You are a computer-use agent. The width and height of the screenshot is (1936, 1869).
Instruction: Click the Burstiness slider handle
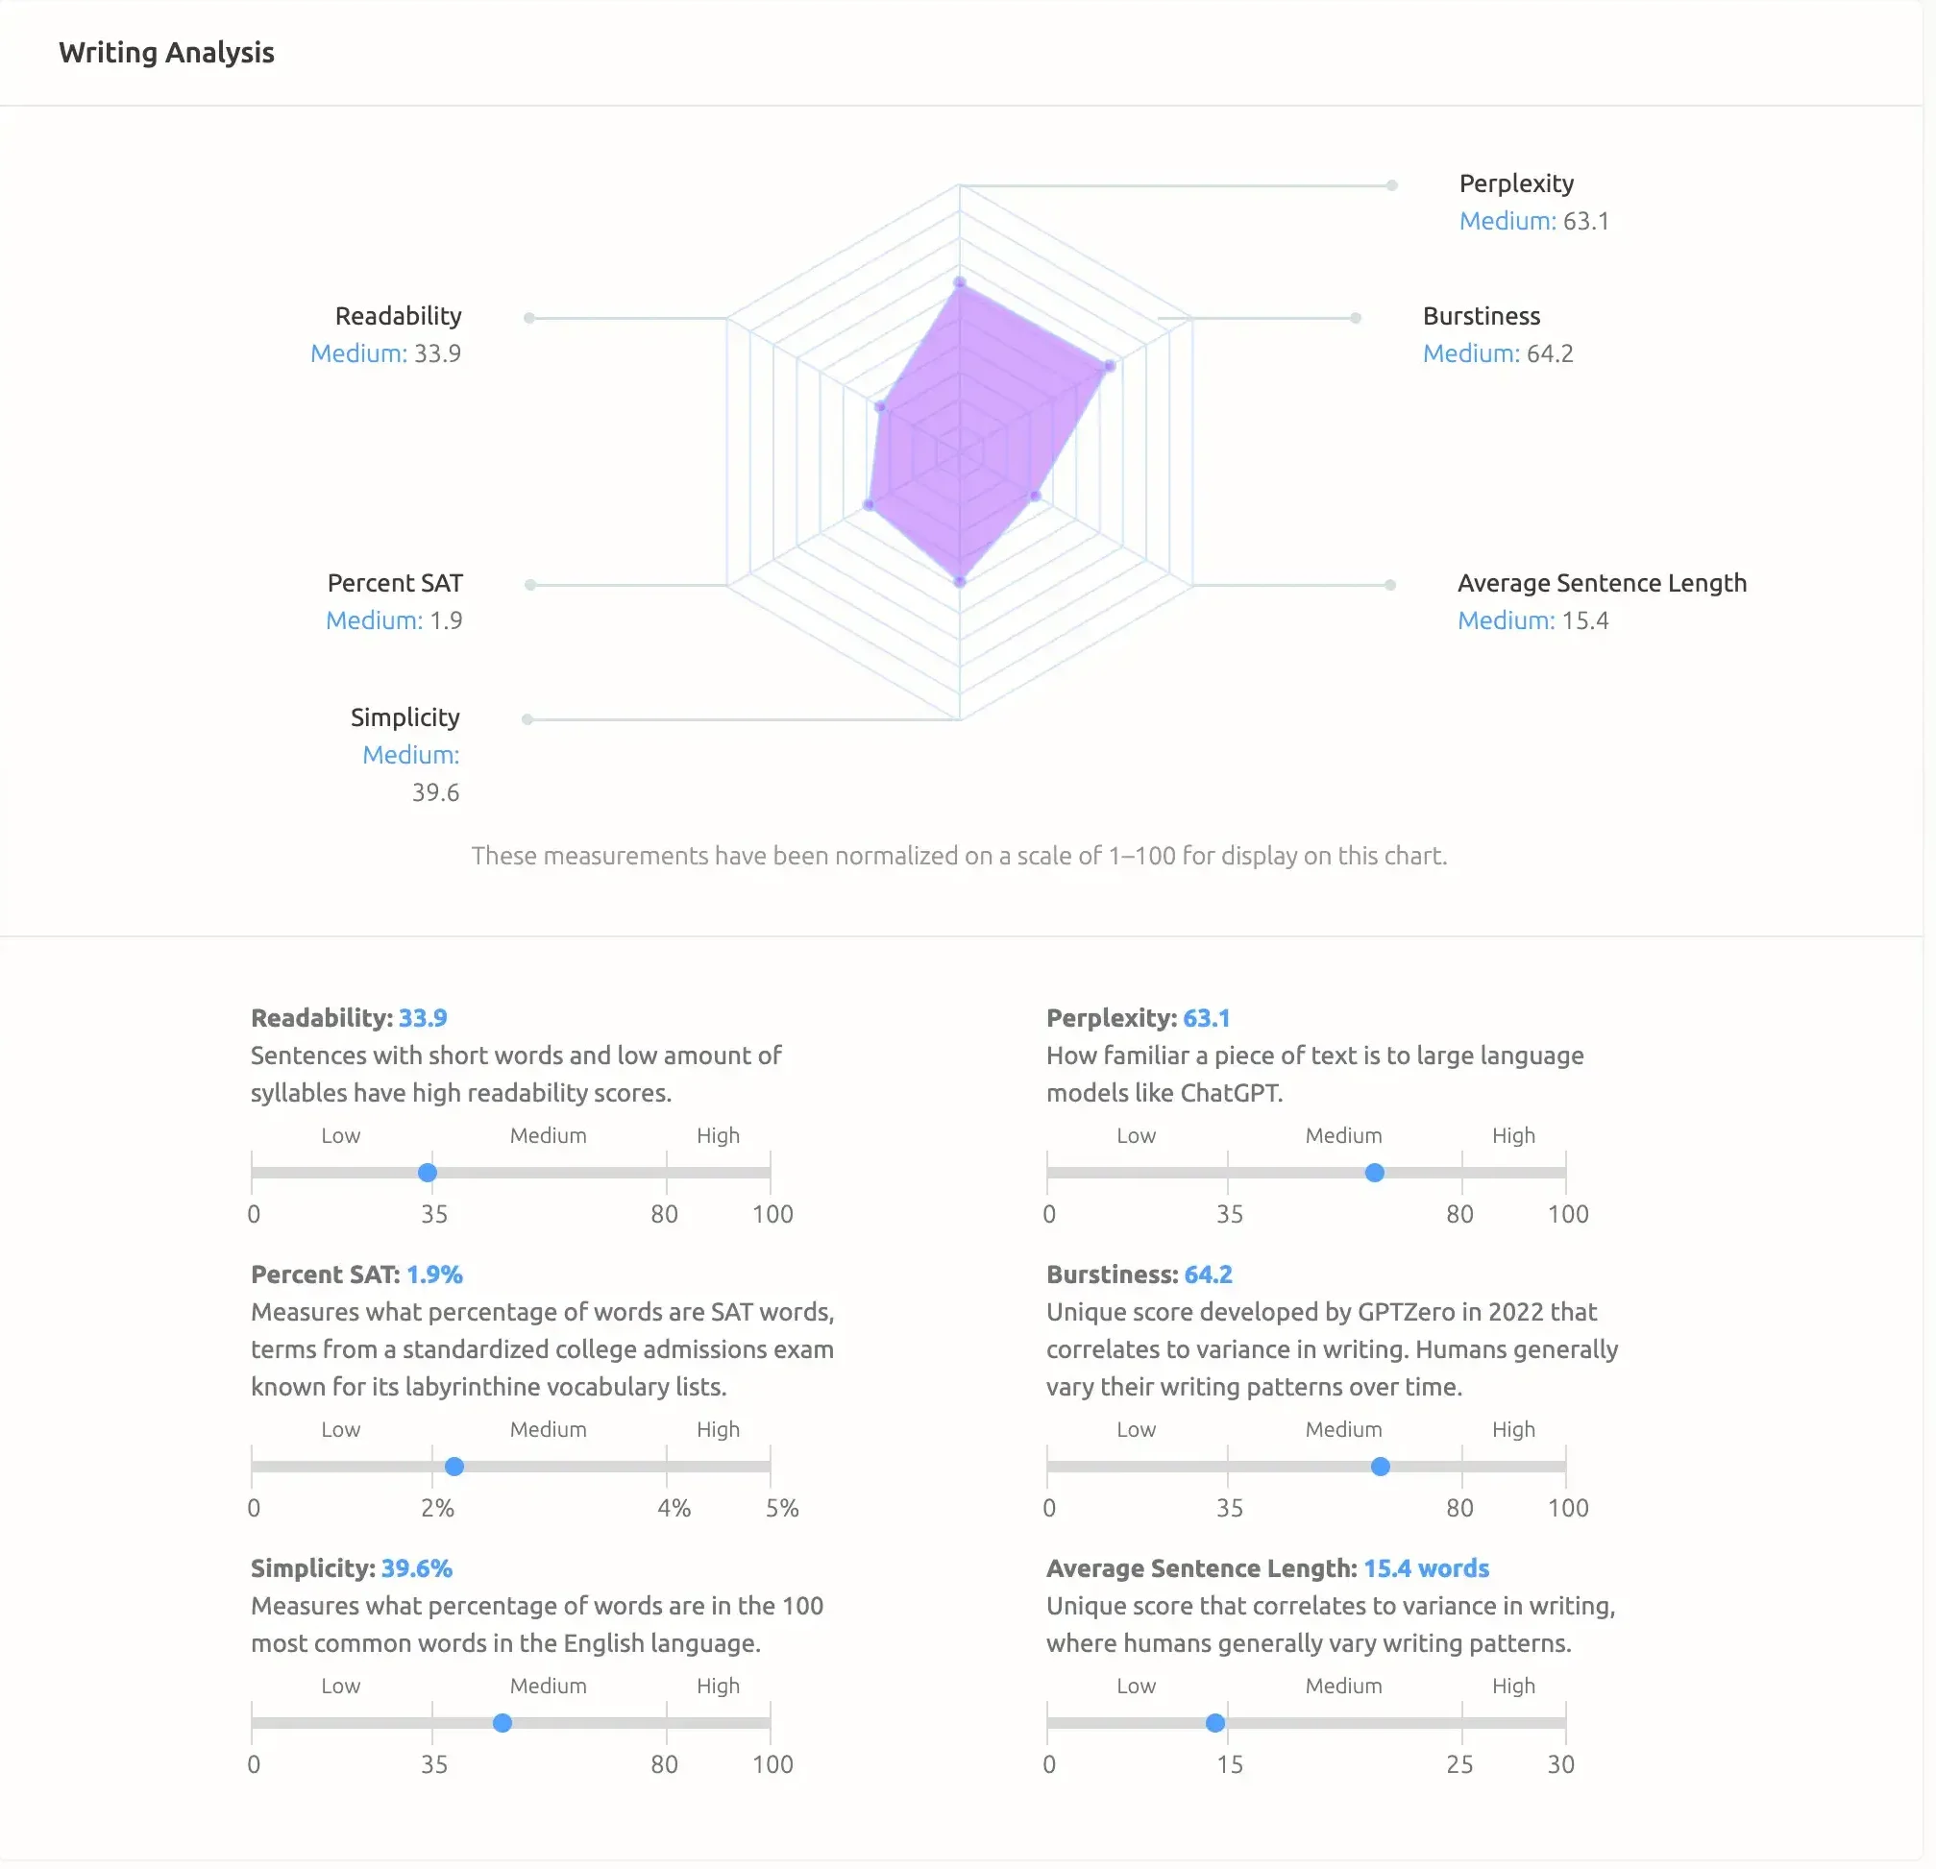[1380, 1467]
